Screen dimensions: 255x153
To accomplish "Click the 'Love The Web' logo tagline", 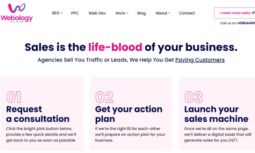I will pos(17,21).
